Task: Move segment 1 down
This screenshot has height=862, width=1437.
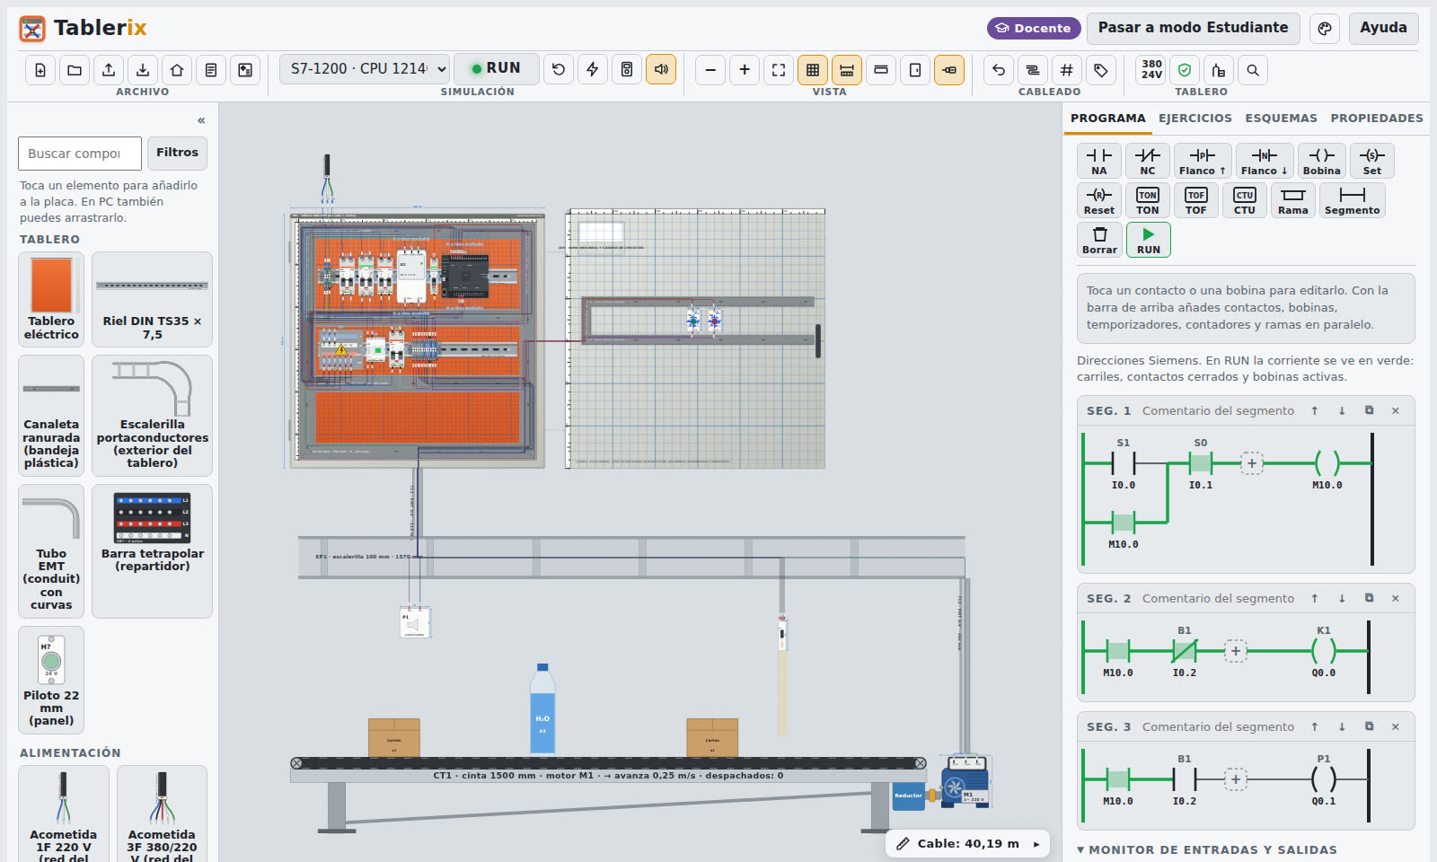Action: 1342,410
